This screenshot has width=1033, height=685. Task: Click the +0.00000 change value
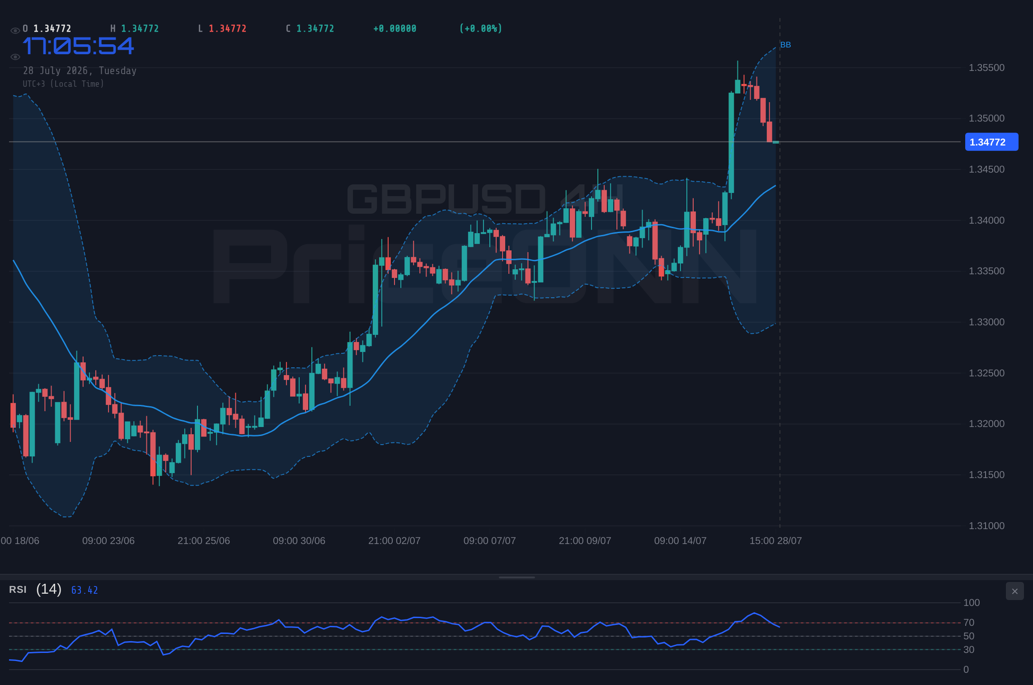(395, 28)
